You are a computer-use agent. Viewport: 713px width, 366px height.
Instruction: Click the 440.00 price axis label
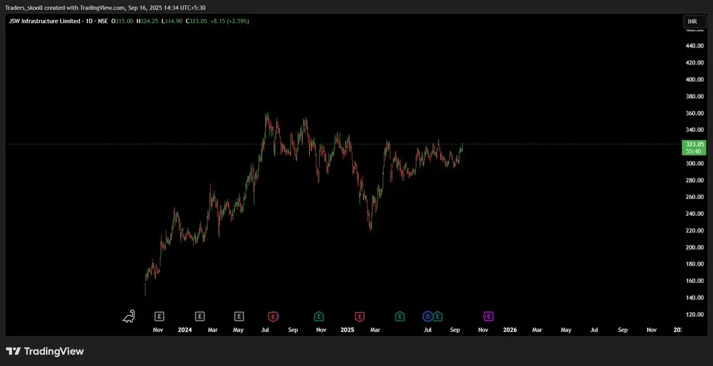click(695, 46)
